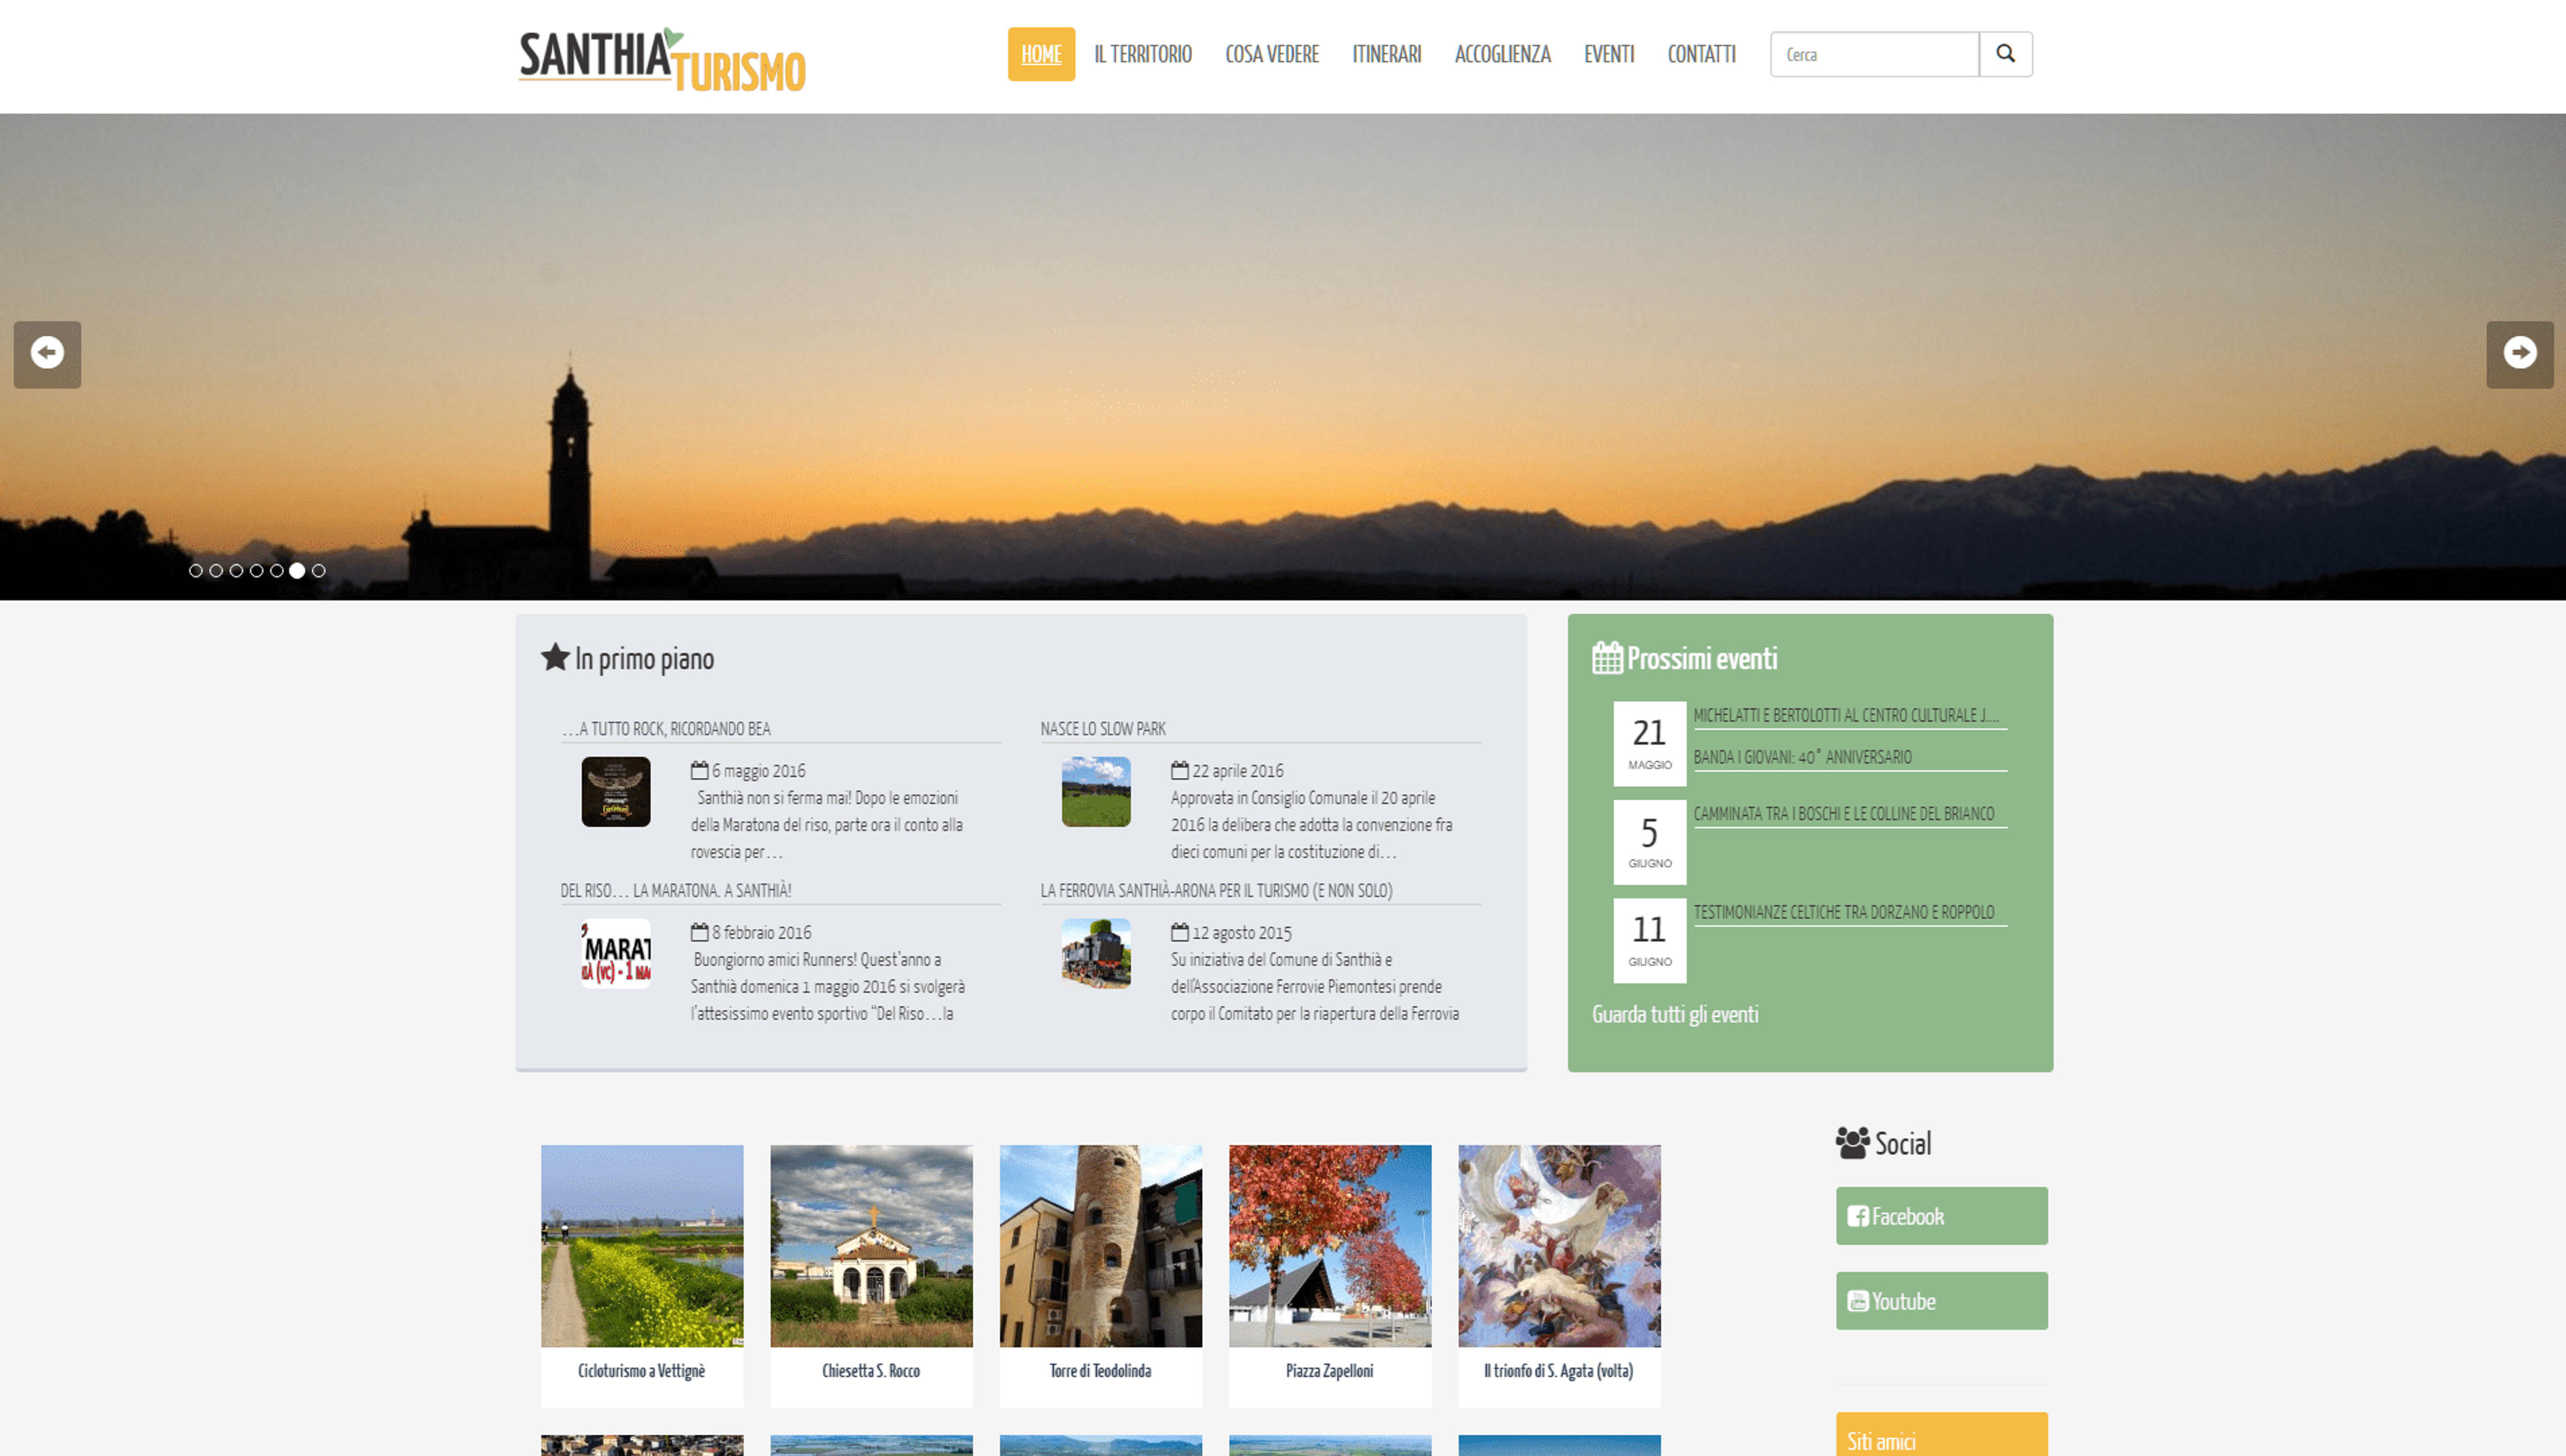
Task: Click into the Cerca search field
Action: [1874, 54]
